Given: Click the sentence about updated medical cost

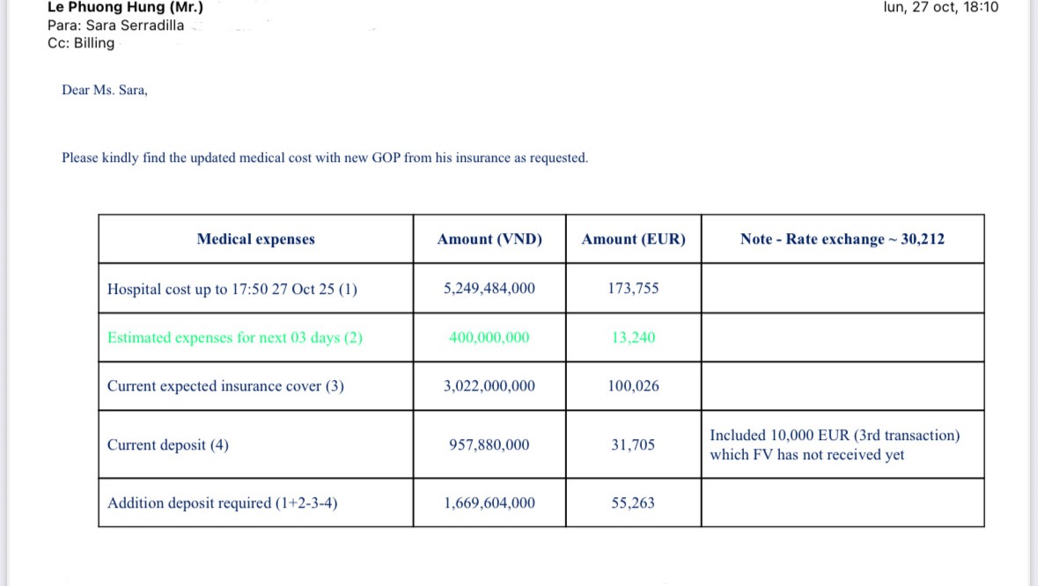Looking at the screenshot, I should coord(324,158).
